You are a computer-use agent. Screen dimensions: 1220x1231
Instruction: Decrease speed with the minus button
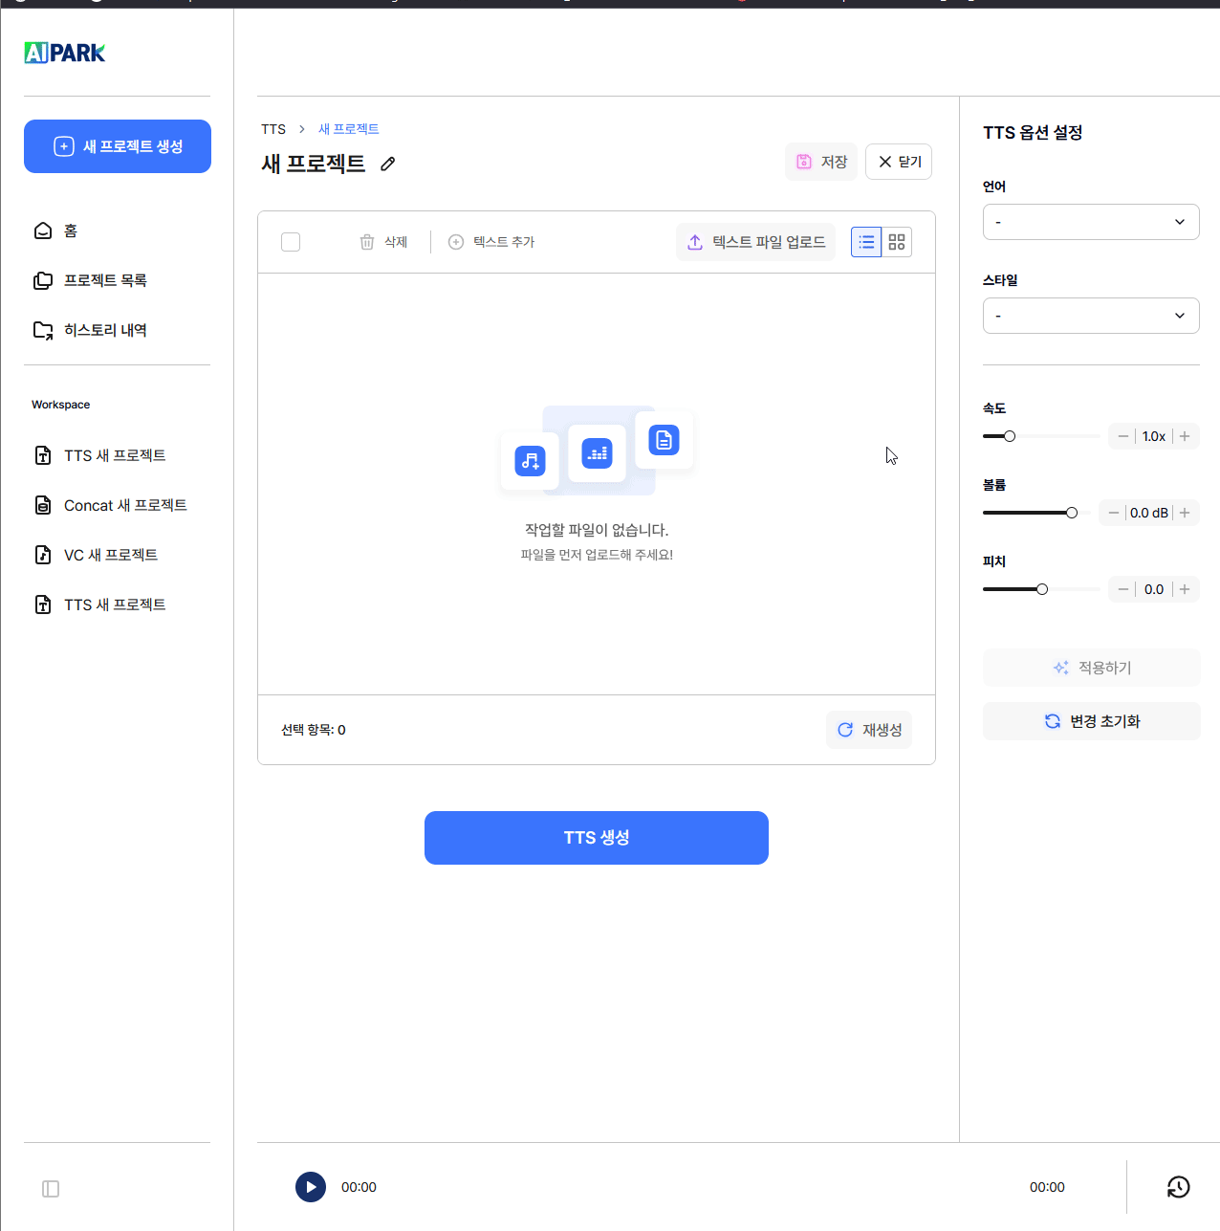(x=1122, y=436)
